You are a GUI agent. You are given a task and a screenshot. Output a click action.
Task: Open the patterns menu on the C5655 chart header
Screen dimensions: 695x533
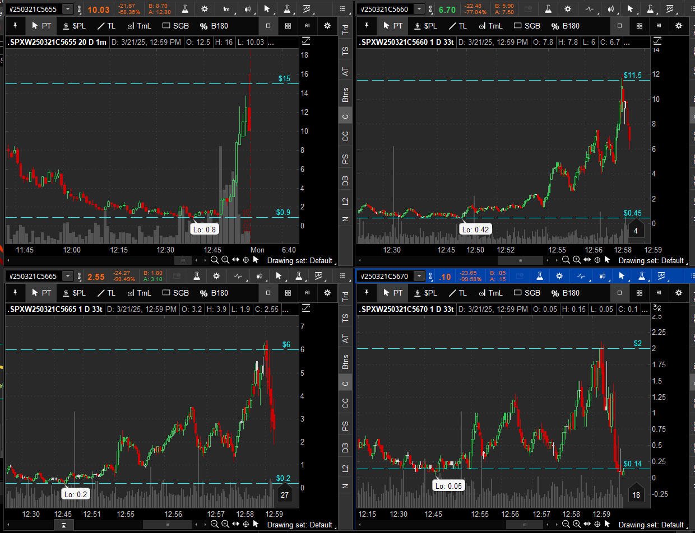pos(307,9)
